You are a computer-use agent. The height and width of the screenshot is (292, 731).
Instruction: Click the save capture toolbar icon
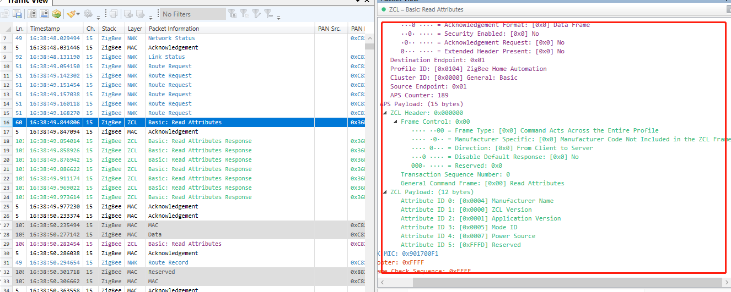tap(17, 14)
